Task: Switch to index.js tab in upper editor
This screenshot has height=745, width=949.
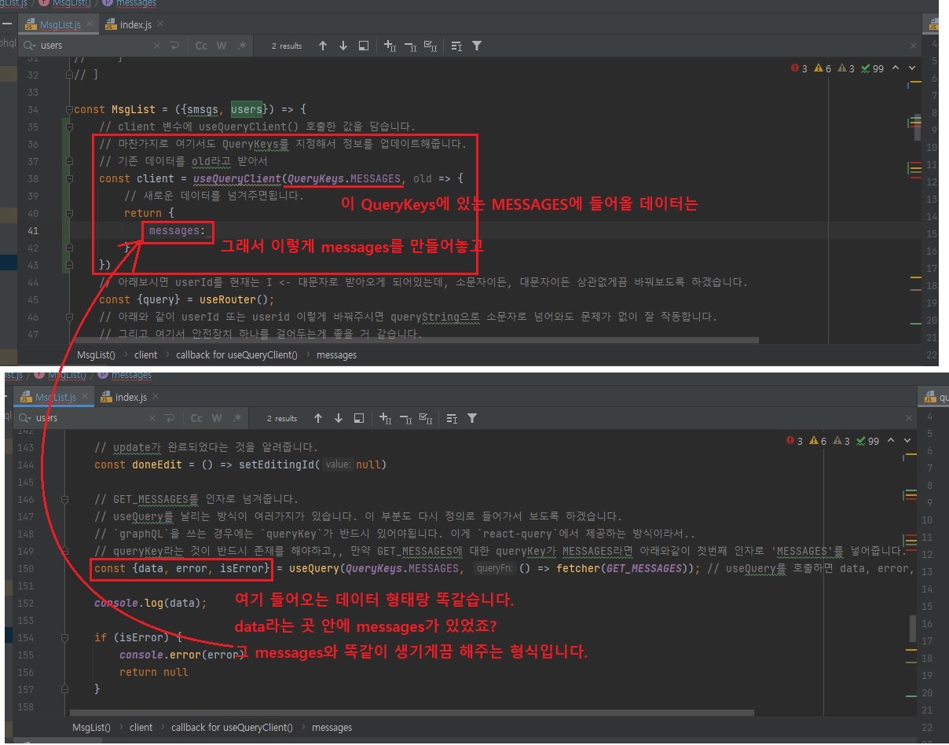Action: click(x=135, y=25)
